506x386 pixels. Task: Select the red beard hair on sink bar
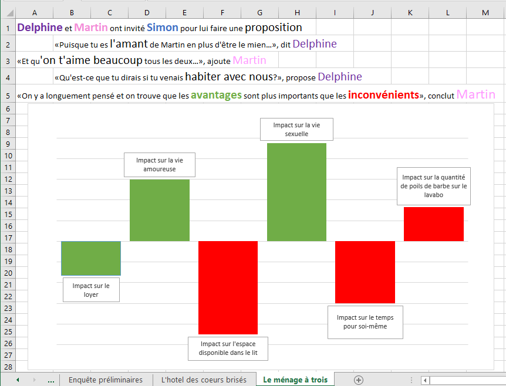coord(433,224)
